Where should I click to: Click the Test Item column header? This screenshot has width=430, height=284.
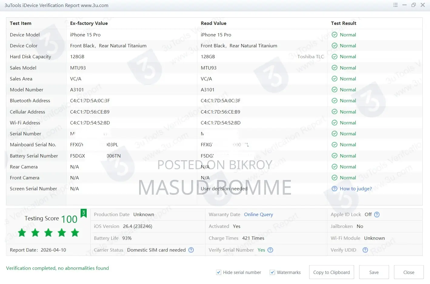21,23
